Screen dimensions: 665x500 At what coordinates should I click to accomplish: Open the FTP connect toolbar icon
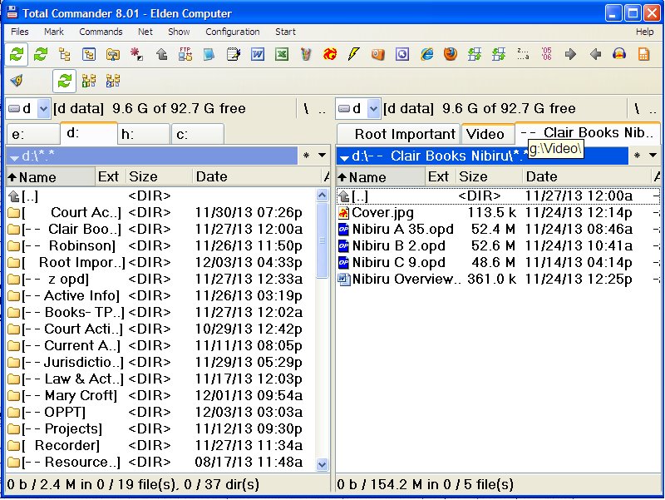point(185,54)
